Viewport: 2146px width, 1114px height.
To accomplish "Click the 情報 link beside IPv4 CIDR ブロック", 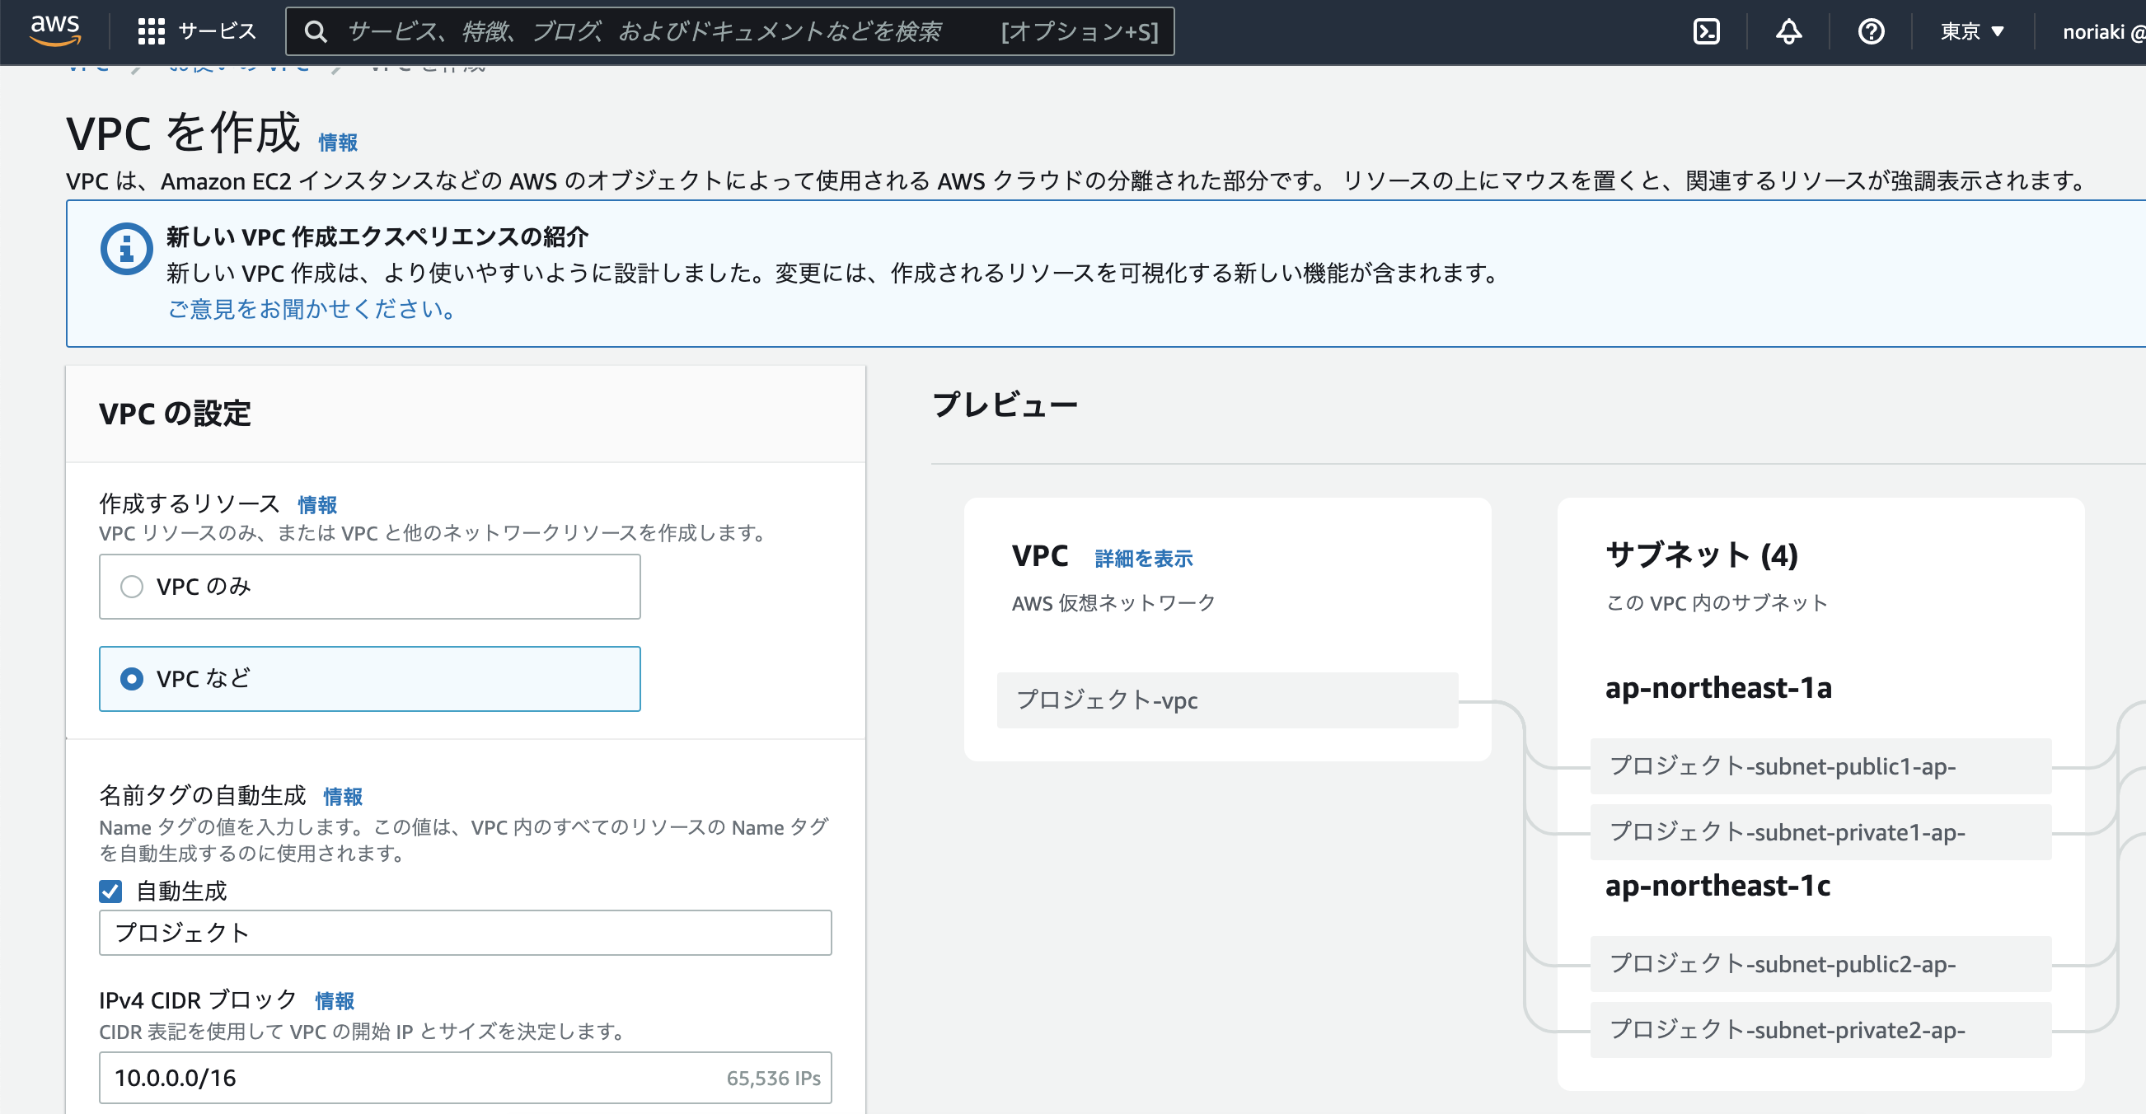I will coord(334,1000).
